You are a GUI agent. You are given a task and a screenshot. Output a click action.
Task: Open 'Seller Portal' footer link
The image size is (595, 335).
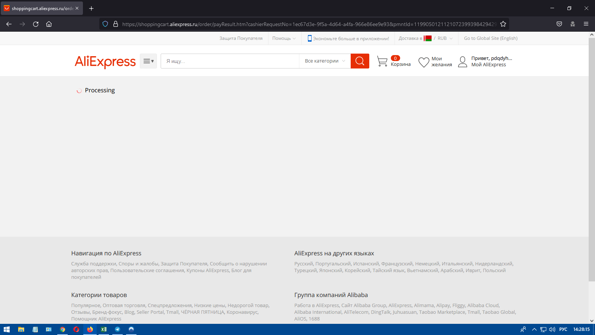[150, 312]
